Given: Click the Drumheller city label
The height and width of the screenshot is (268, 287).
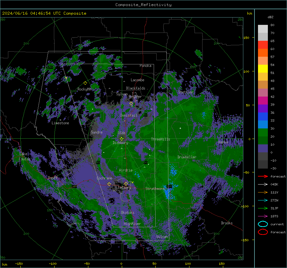Looking at the screenshot, I should pos(187,157).
